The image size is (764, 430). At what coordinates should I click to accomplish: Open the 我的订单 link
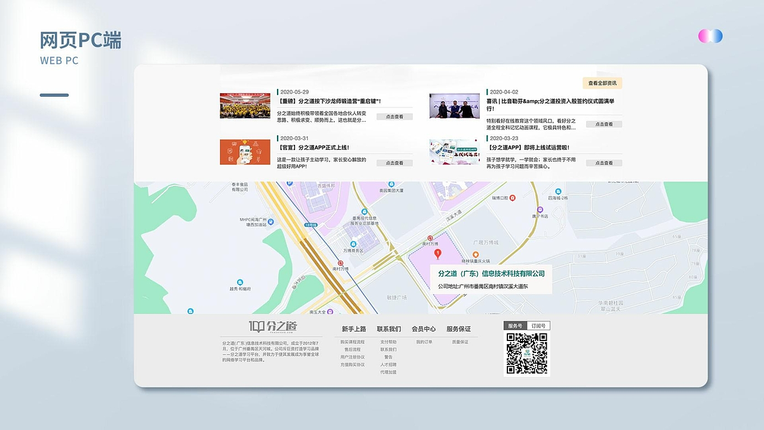click(x=424, y=341)
